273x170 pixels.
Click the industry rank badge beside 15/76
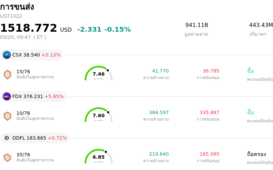click(8, 74)
